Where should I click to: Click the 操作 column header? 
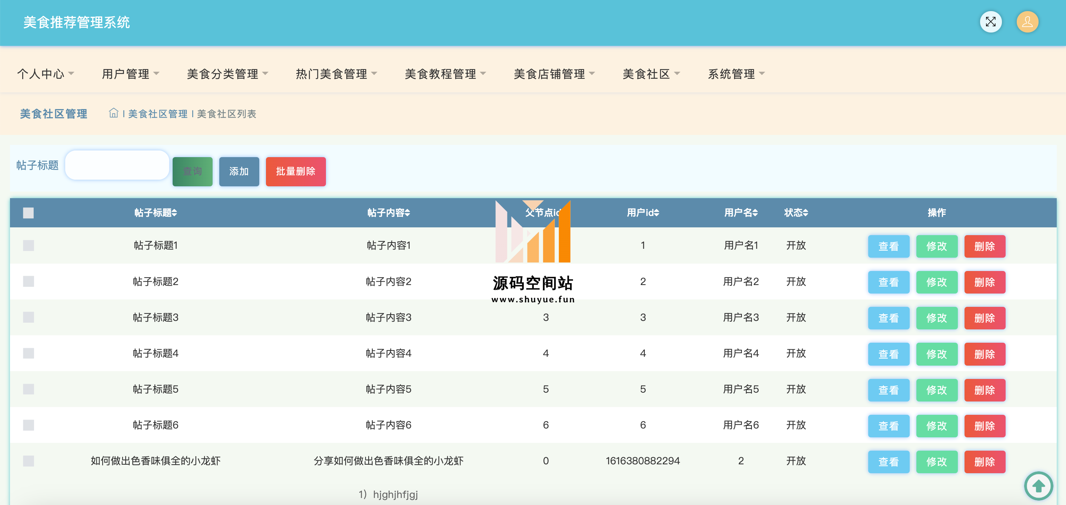point(936,213)
